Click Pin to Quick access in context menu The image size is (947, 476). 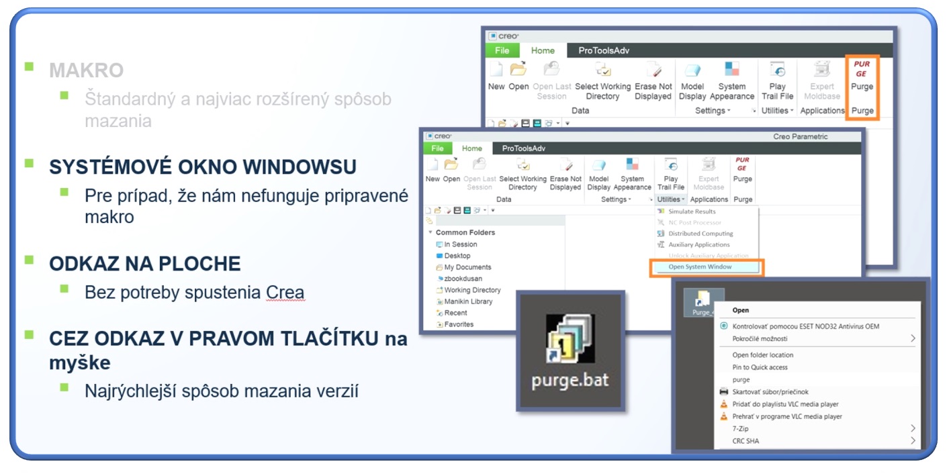(x=759, y=366)
